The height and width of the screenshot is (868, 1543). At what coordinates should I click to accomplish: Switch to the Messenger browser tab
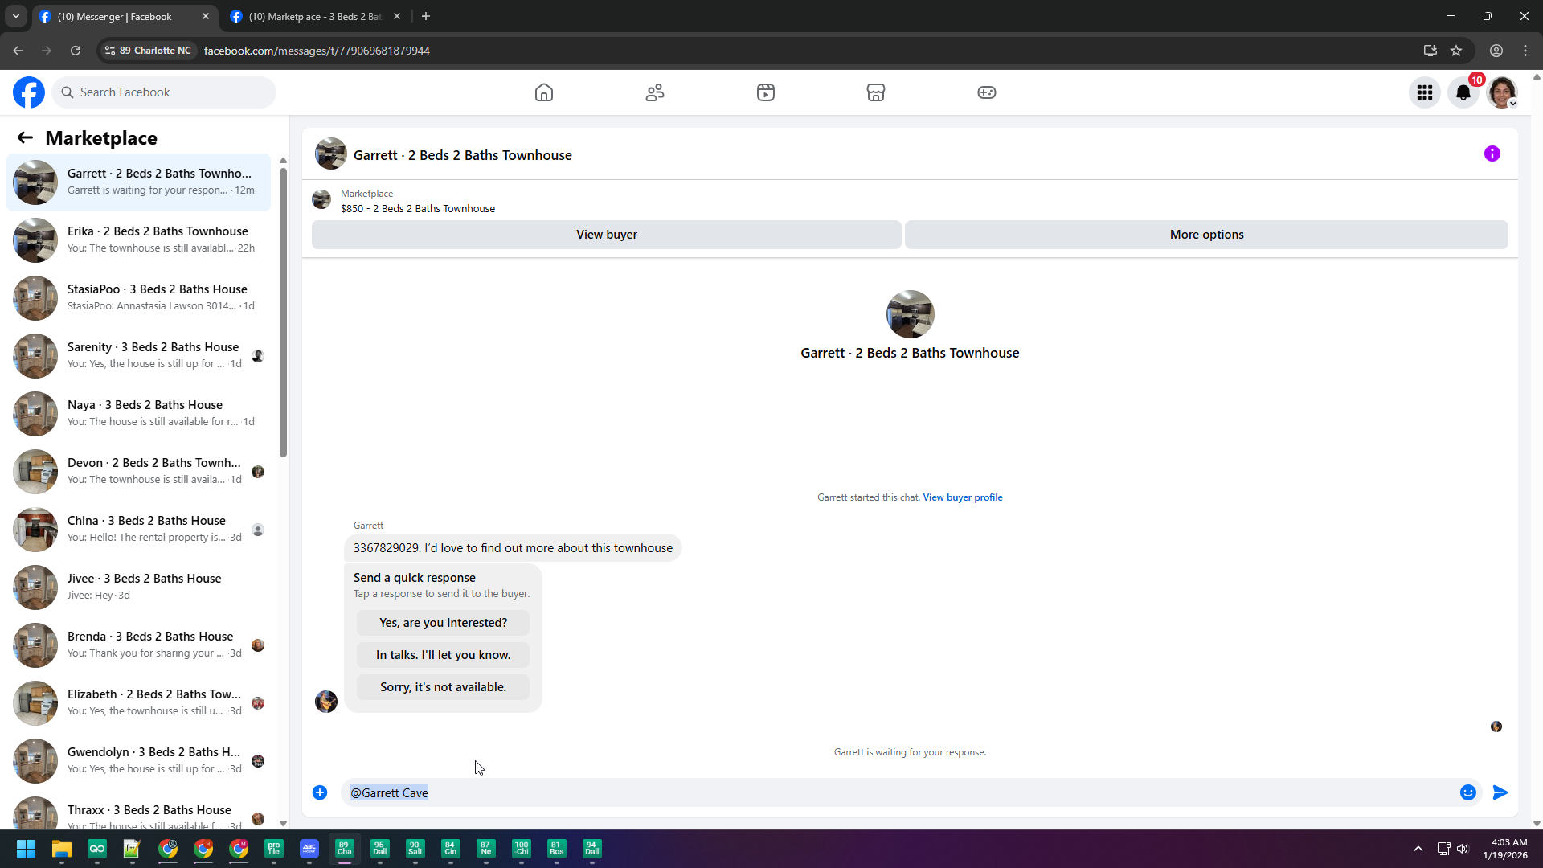125,17
